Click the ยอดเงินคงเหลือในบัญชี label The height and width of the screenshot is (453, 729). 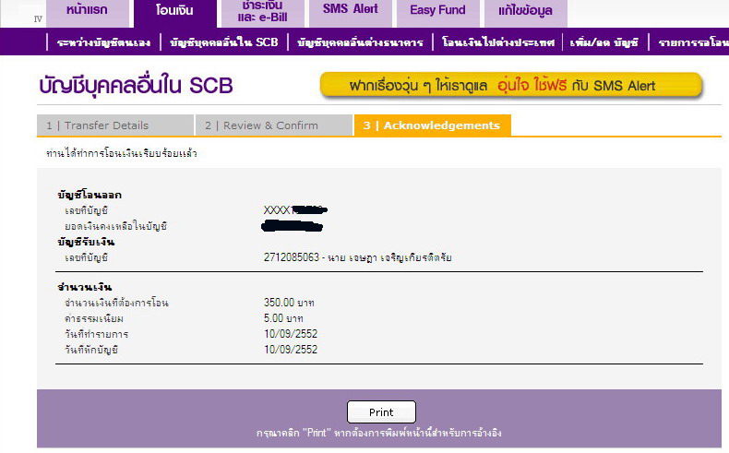[x=115, y=226]
